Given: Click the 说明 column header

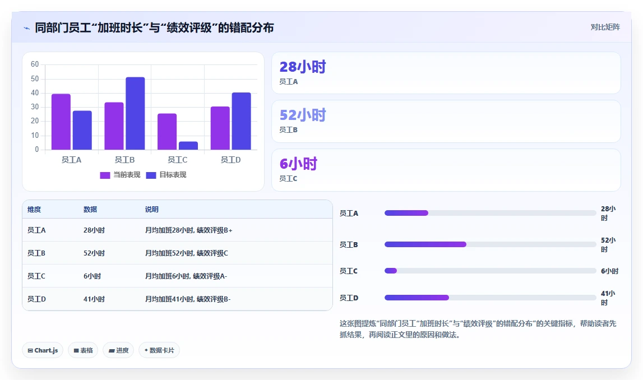Looking at the screenshot, I should (x=152, y=210).
